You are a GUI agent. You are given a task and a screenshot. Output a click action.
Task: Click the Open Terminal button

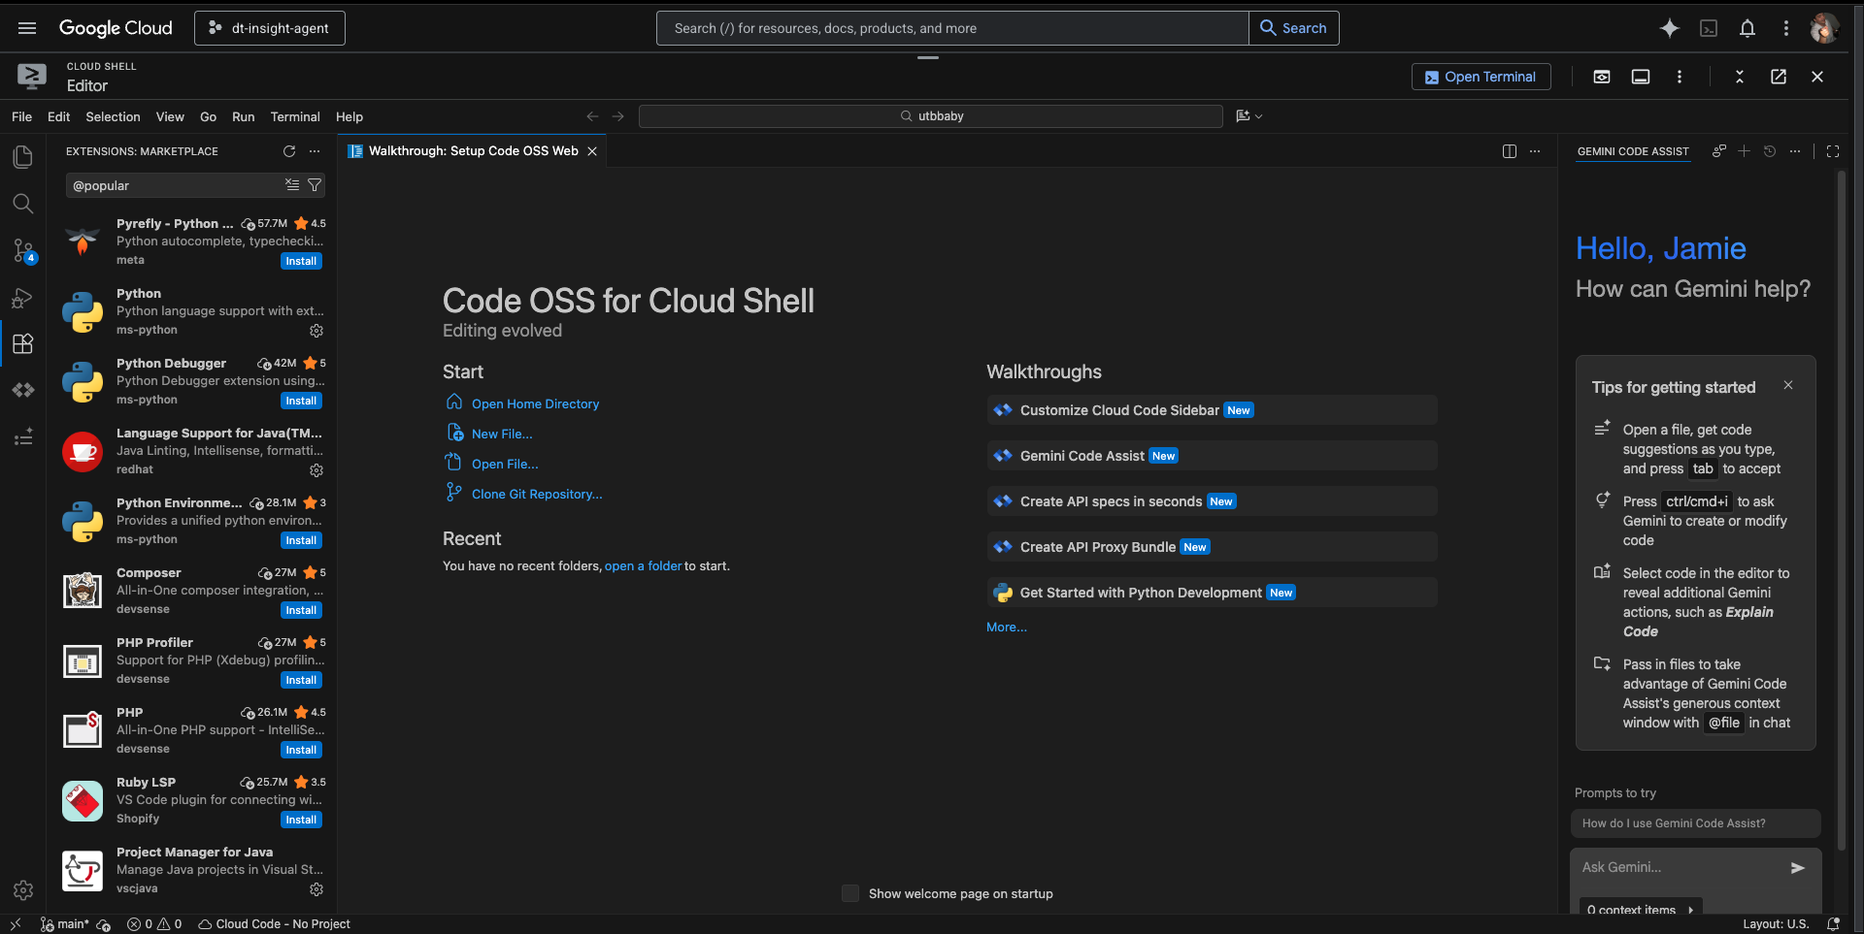(1481, 77)
